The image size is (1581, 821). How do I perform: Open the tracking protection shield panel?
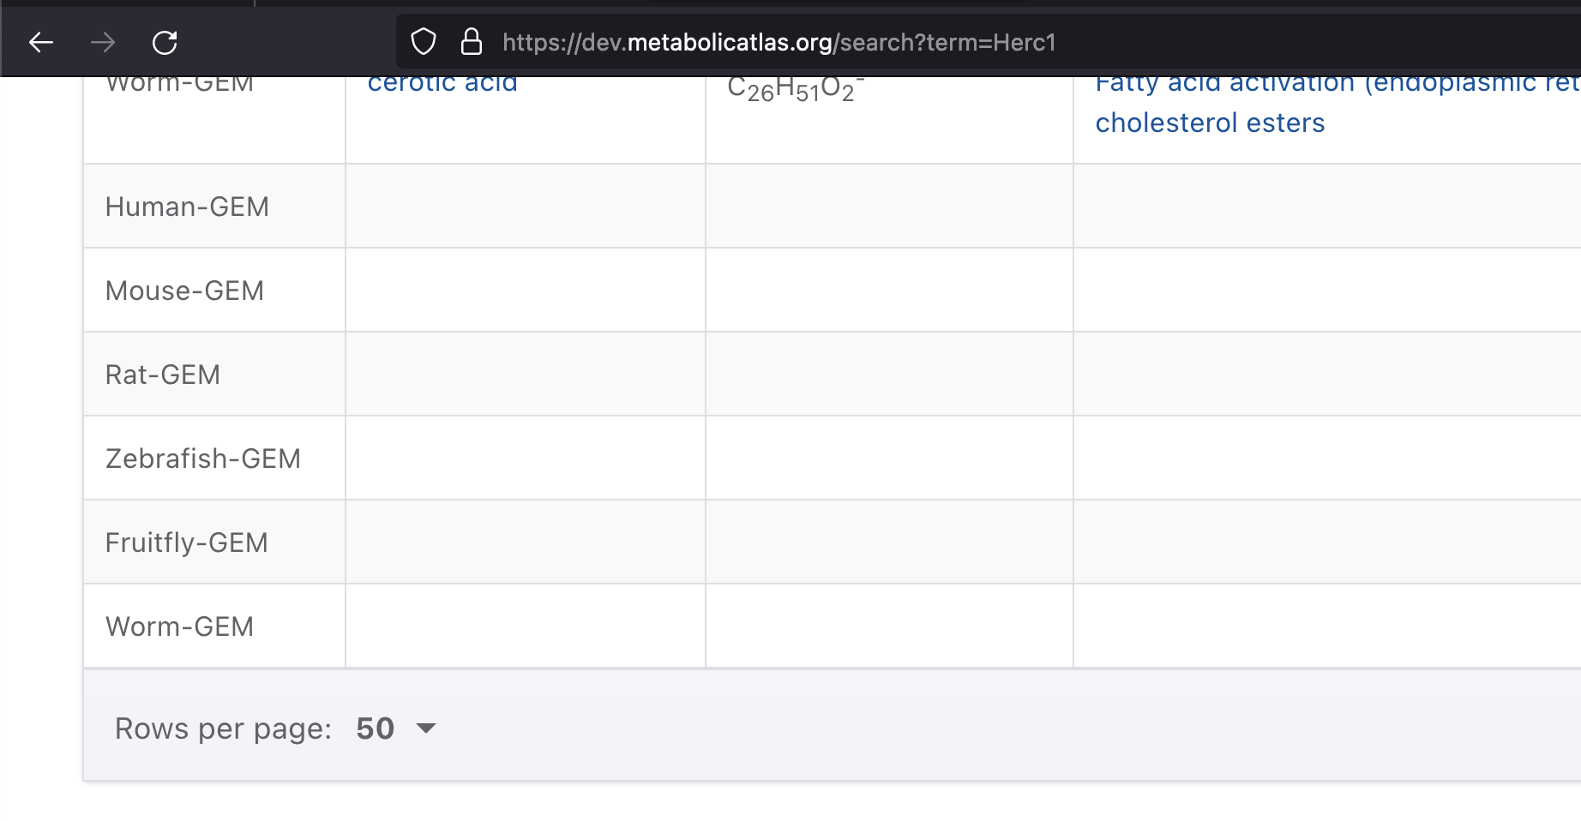[x=424, y=41]
